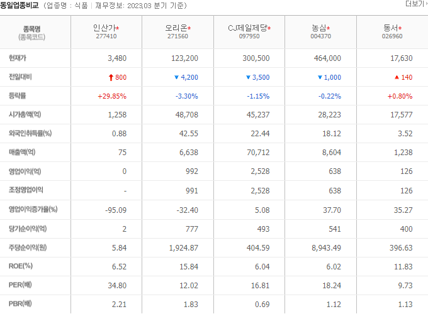428x314 pixels.
Task: Click net income value 541
Action: click(335, 229)
